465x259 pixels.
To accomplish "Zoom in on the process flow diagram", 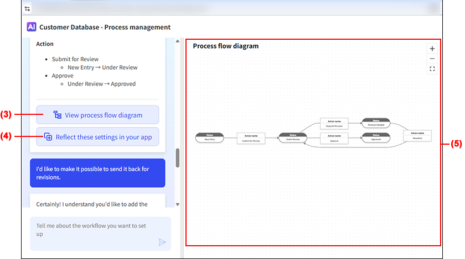I will [432, 49].
